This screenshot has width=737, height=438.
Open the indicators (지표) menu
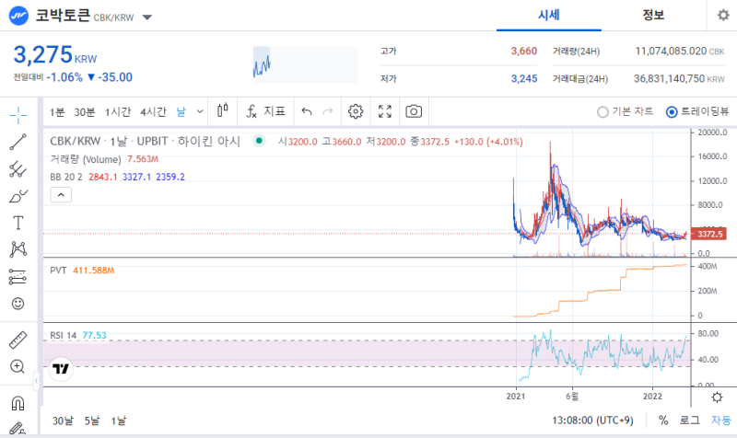click(x=266, y=111)
